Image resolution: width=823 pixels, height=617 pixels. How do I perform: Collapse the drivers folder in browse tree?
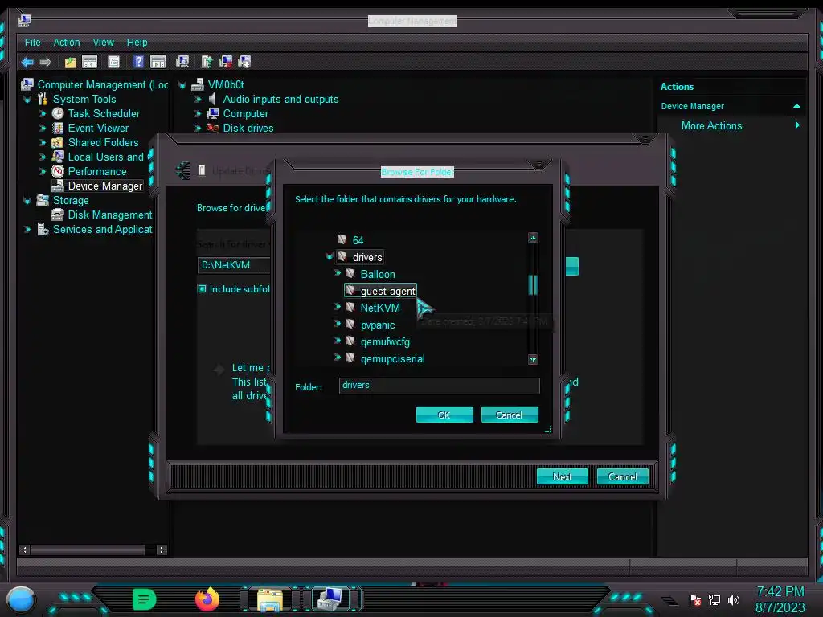(x=329, y=256)
